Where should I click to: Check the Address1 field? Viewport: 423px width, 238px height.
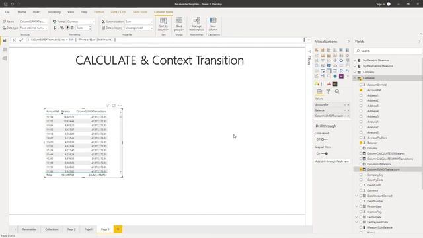pyautogui.click(x=361, y=95)
